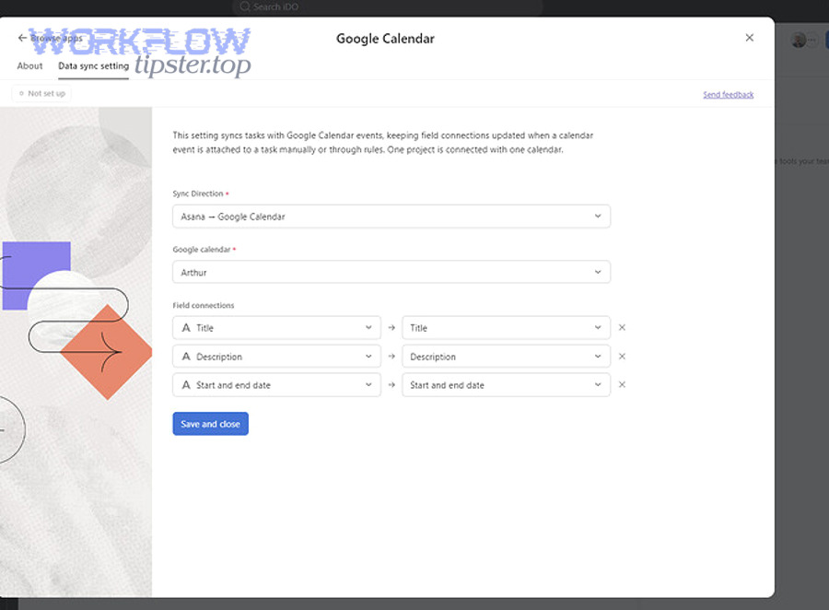Select the Data sync setting tab
Image resolution: width=829 pixels, height=610 pixels.
(94, 66)
